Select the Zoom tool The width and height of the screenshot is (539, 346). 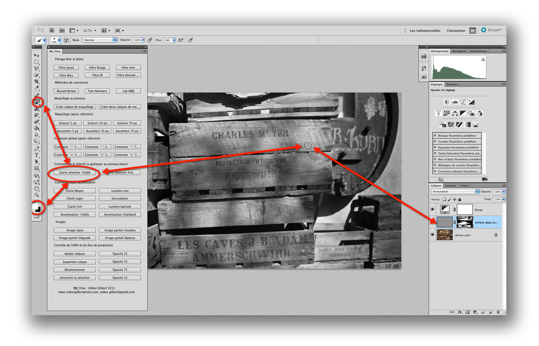coord(37,195)
